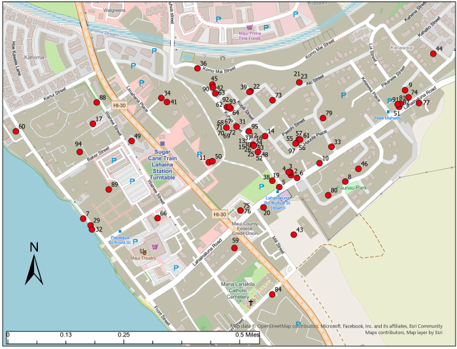Click the bus stop icon above Lahainaluna Rd/Kuhua St
Image resolution: width=457 pixels, height=349 pixels.
(x=277, y=192)
